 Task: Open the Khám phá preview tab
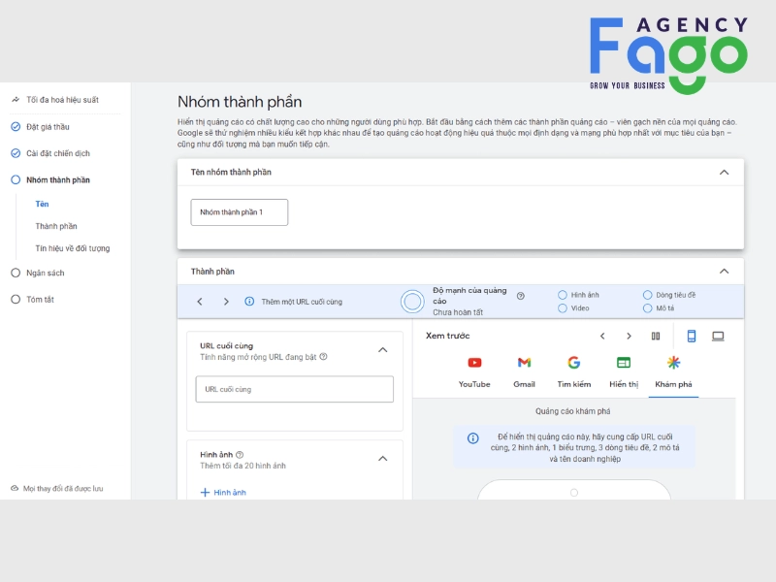point(673,372)
